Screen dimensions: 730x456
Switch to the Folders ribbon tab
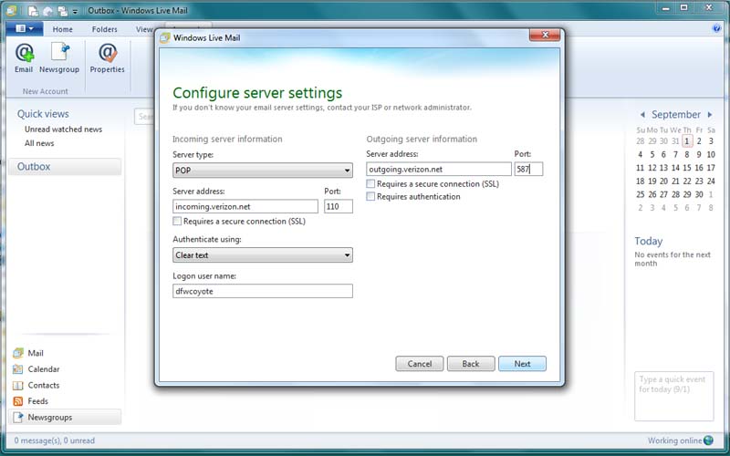105,29
